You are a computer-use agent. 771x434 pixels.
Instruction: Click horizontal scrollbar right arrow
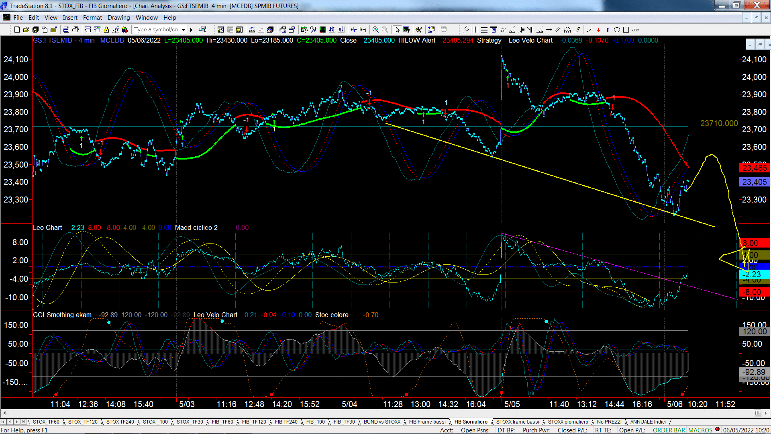click(766, 413)
